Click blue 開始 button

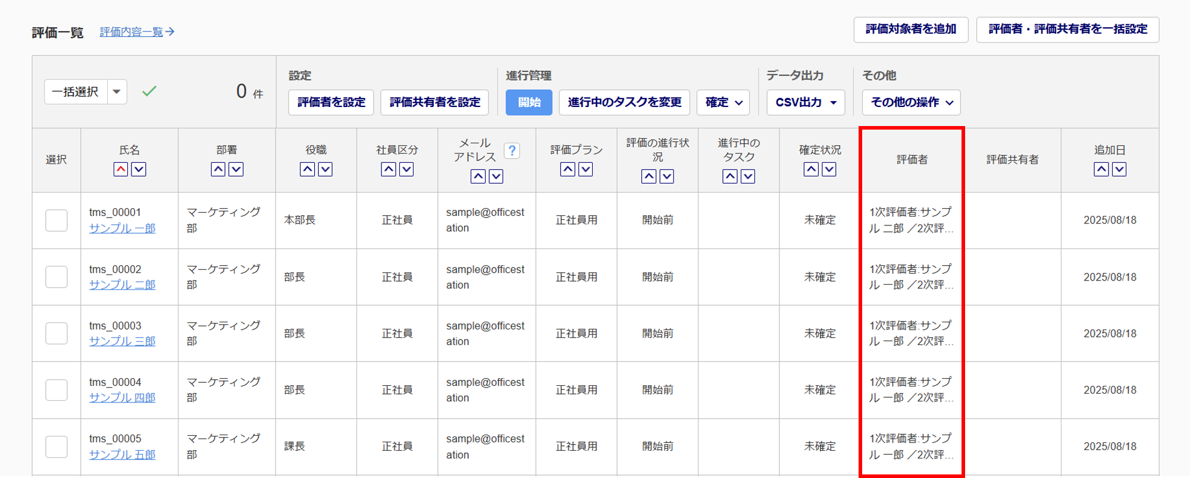pos(529,102)
